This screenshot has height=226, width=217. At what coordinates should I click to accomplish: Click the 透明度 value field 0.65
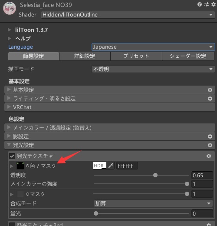(202, 176)
